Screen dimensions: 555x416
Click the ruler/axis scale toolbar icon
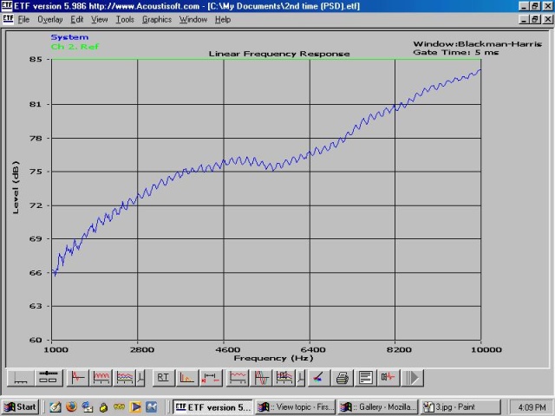(x=21, y=378)
